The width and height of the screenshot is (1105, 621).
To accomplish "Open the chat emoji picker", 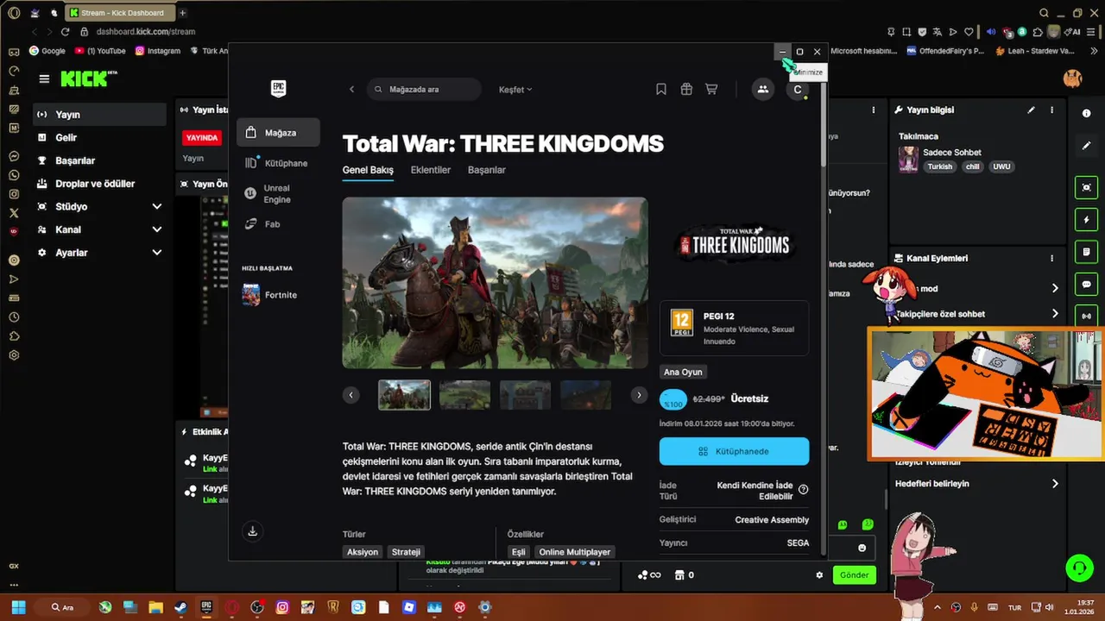I will pyautogui.click(x=862, y=548).
